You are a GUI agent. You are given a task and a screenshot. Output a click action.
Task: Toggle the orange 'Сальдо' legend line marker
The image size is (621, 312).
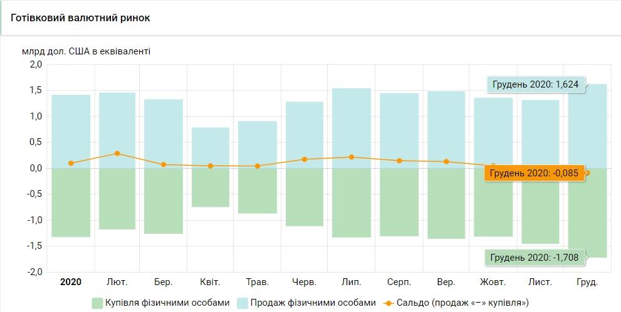point(389,303)
